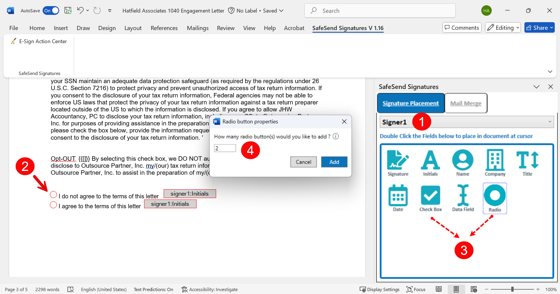Screen dimensions: 560x294
Task: Collapse the ribbon with the chevron
Action: coord(550,71)
